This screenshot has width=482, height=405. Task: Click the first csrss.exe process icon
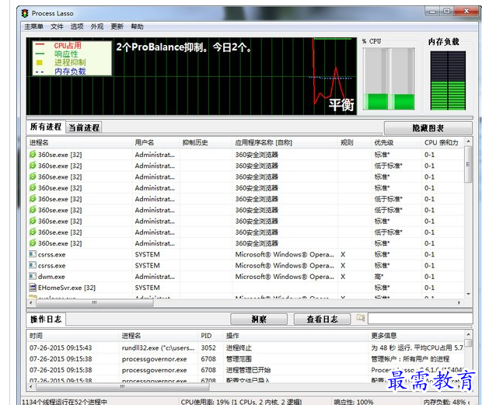coord(33,254)
